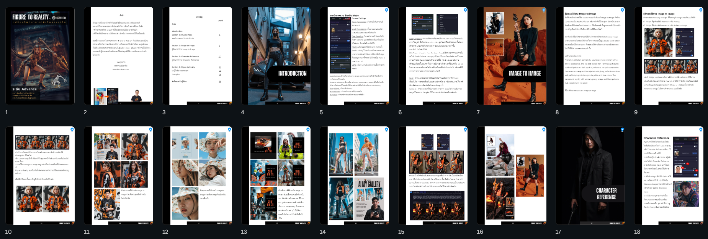708x239 pixels.
Task: Open the page 11 AI My Gallery thumbnail
Action: pos(118,176)
